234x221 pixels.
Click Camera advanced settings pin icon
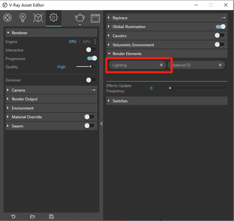93,90
